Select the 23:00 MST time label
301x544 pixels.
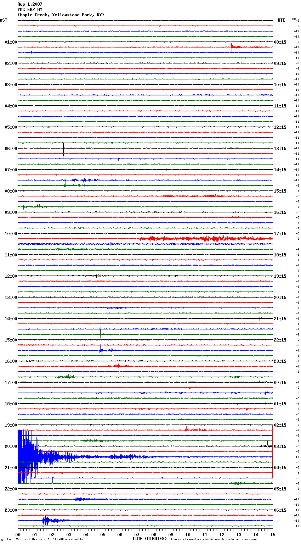click(x=11, y=510)
